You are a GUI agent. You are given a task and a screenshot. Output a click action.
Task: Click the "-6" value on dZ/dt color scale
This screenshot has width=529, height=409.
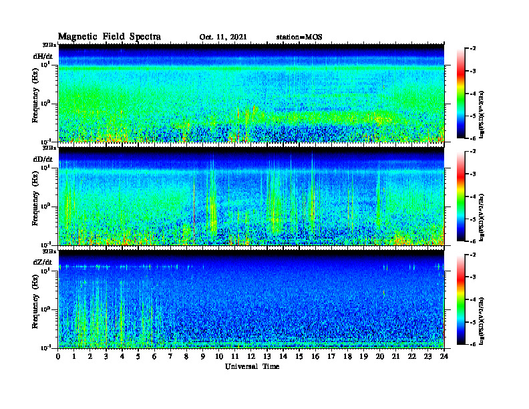click(472, 344)
